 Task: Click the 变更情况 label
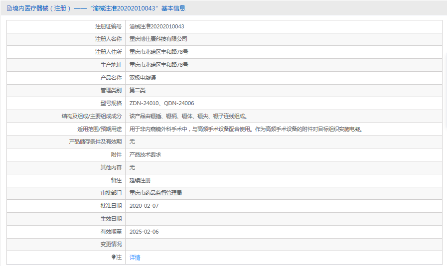click(111, 245)
